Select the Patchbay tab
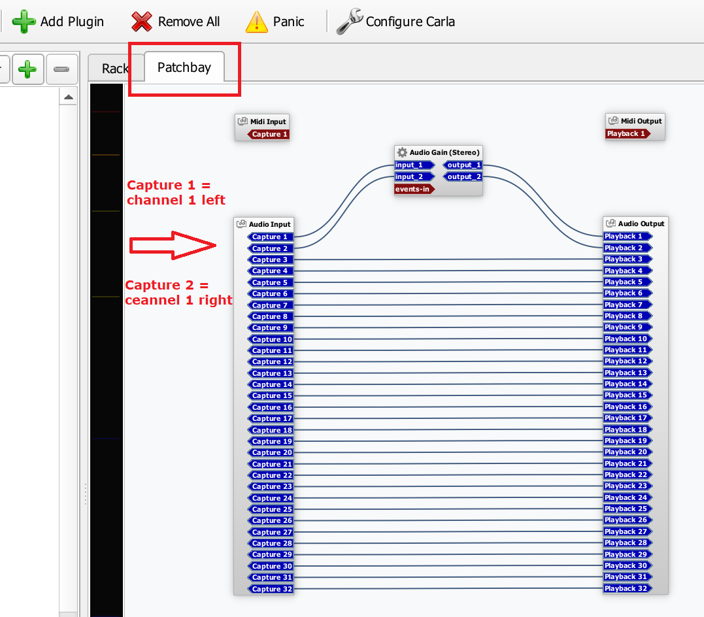This screenshot has width=704, height=617. 184,67
